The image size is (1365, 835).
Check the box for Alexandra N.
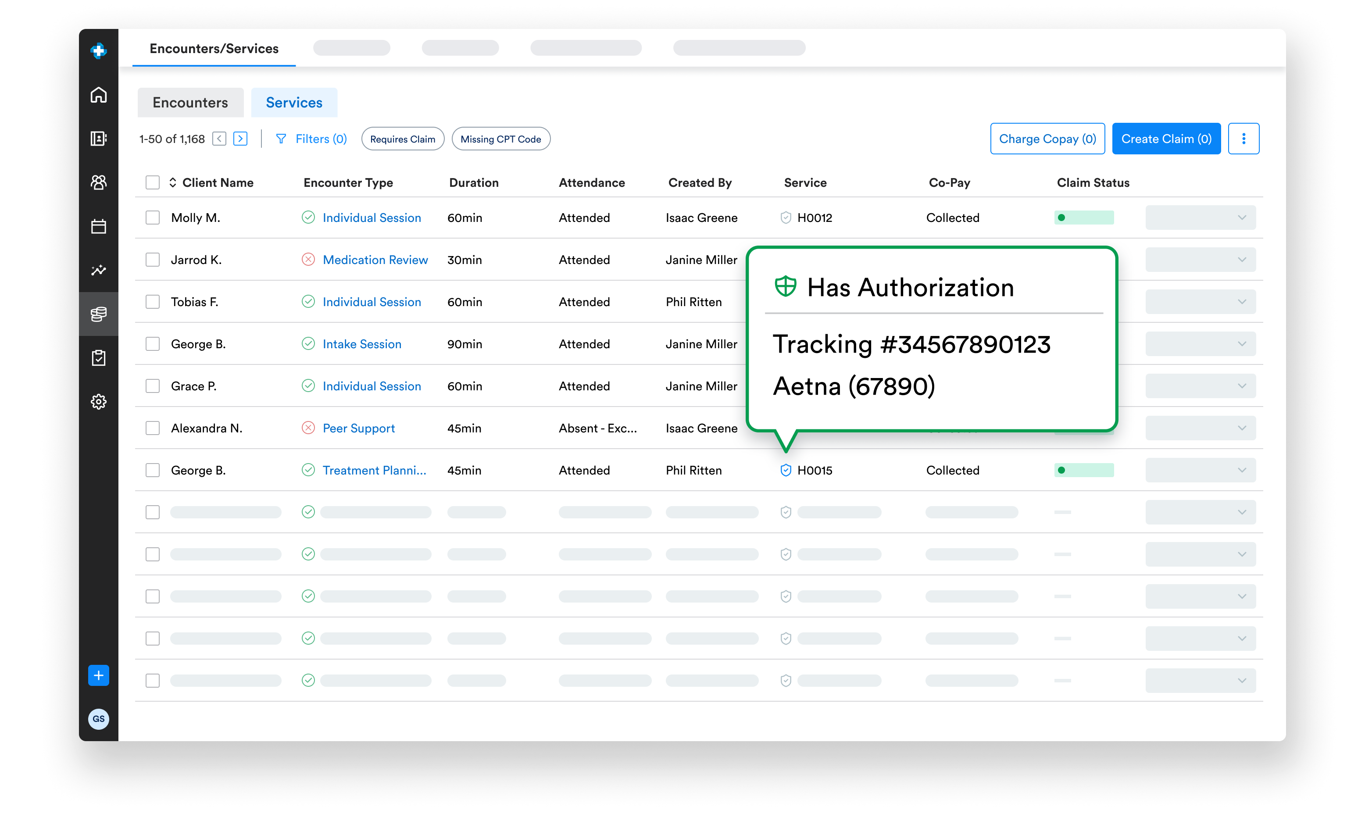tap(152, 428)
